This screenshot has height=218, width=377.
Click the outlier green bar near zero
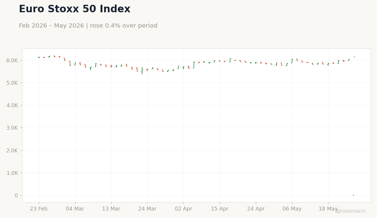tap(353, 195)
